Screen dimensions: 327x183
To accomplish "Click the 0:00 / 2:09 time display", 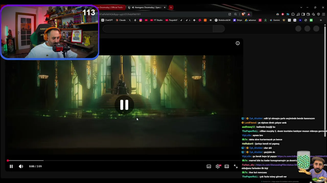I will pos(35,166).
